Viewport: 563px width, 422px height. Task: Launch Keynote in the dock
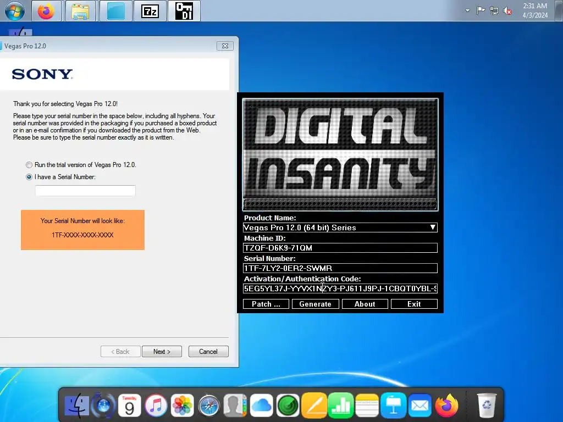pos(393,406)
